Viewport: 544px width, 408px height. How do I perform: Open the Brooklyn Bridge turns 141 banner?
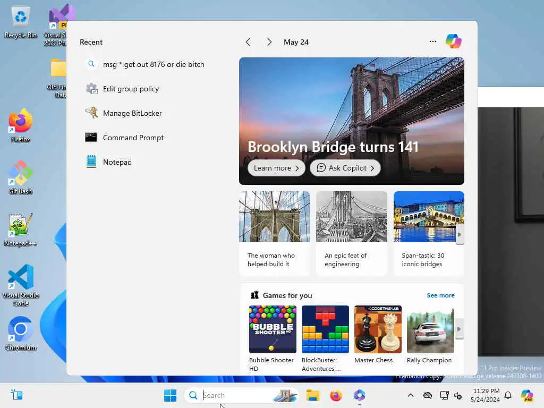[352, 121]
